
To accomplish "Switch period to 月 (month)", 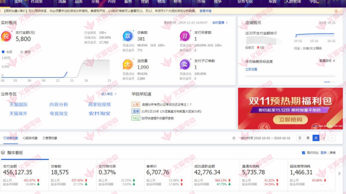I will pyautogui.click(x=316, y=138).
